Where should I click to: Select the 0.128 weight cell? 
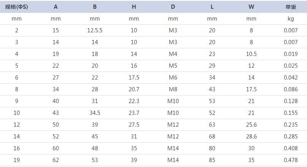(x=291, y=101)
